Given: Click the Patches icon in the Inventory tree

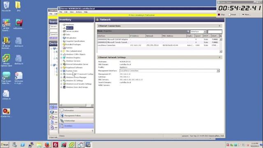Looking at the screenshot, I should point(64,48).
